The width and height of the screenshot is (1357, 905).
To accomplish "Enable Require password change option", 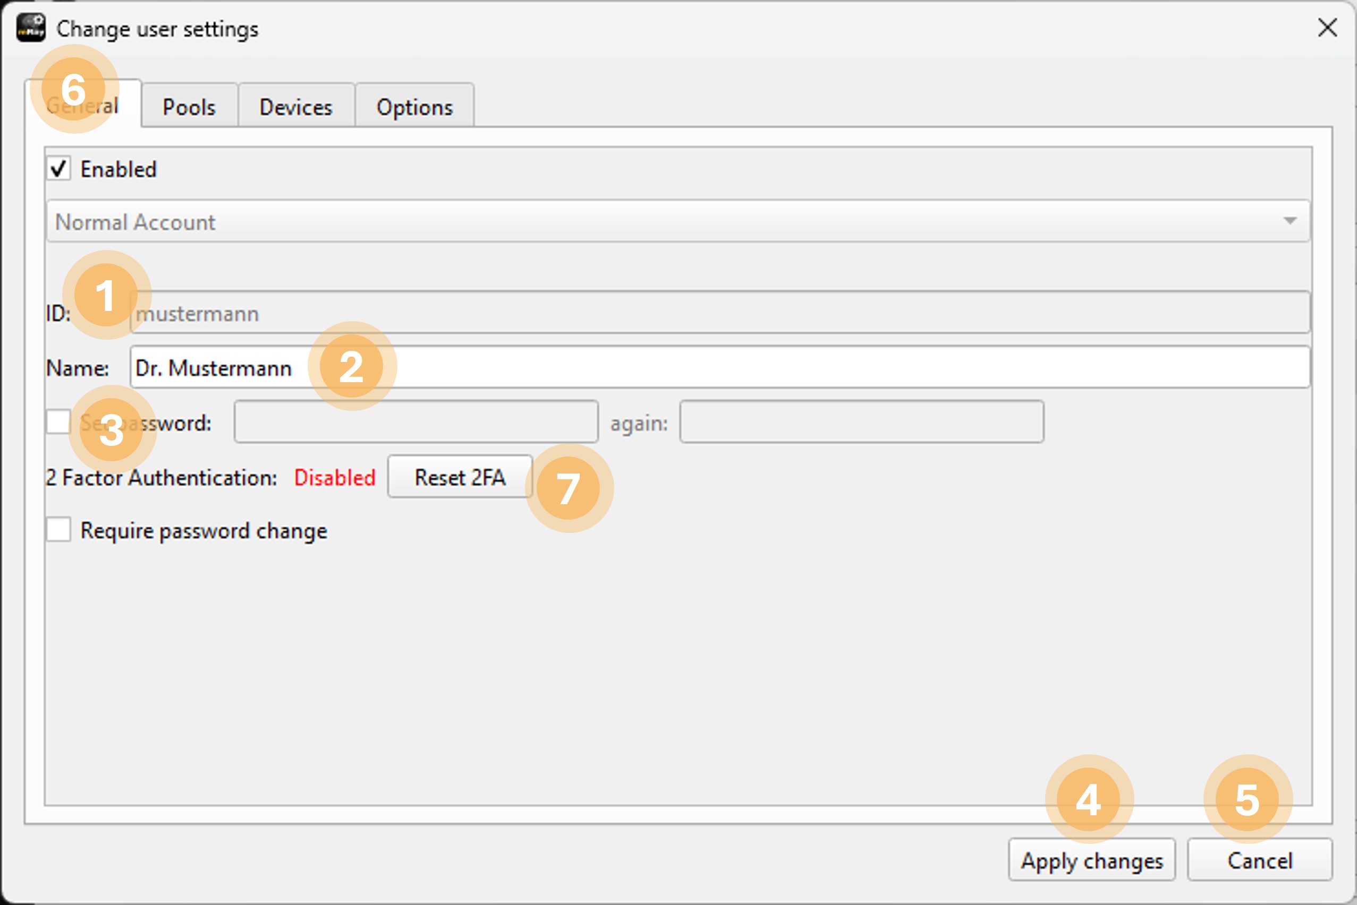I will [59, 530].
